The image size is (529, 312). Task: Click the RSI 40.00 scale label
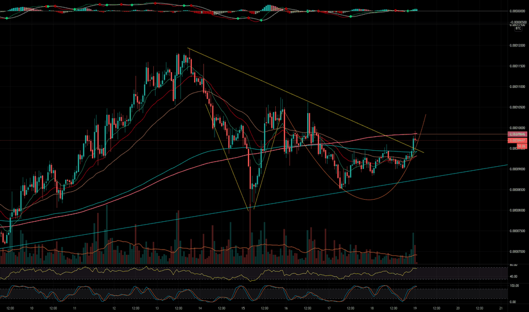point(514,277)
